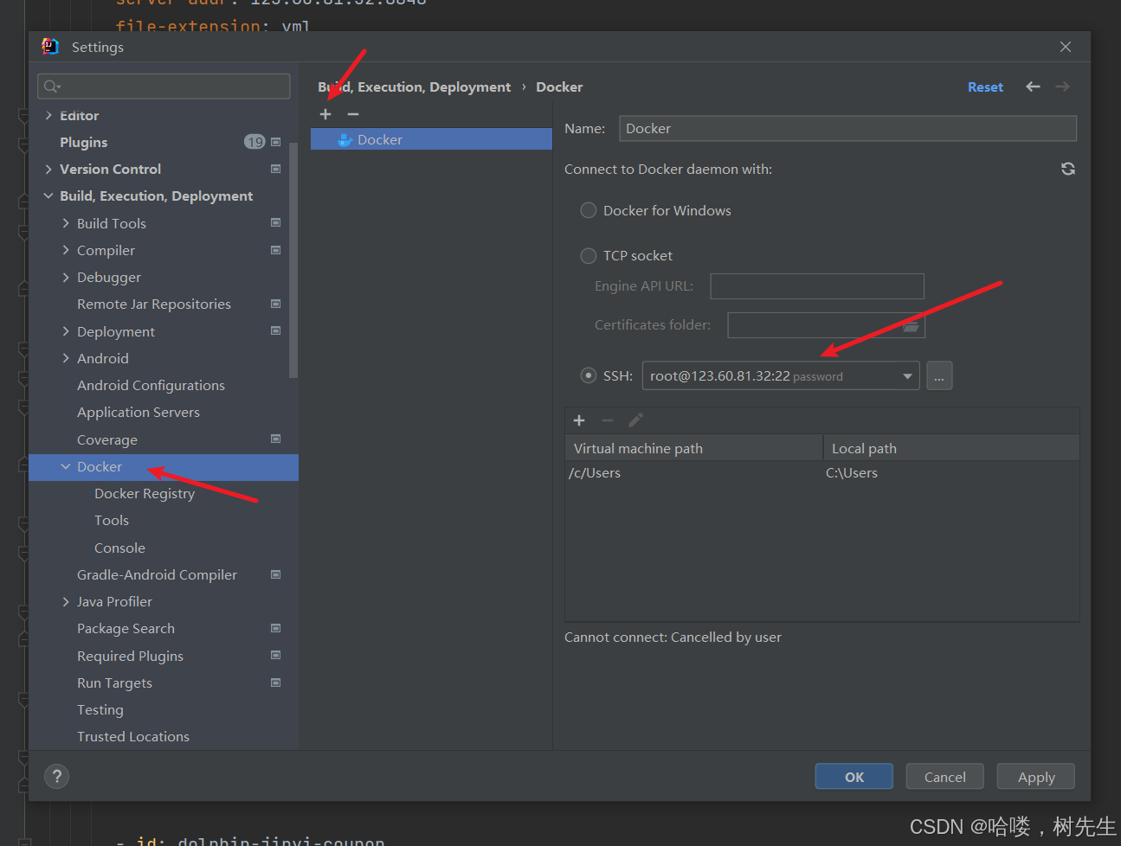Refresh the Docker daemon connection
1121x846 pixels.
pos(1068,169)
